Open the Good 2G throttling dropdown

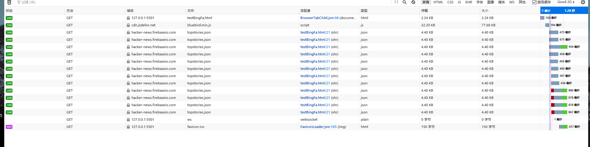click(x=566, y=2)
